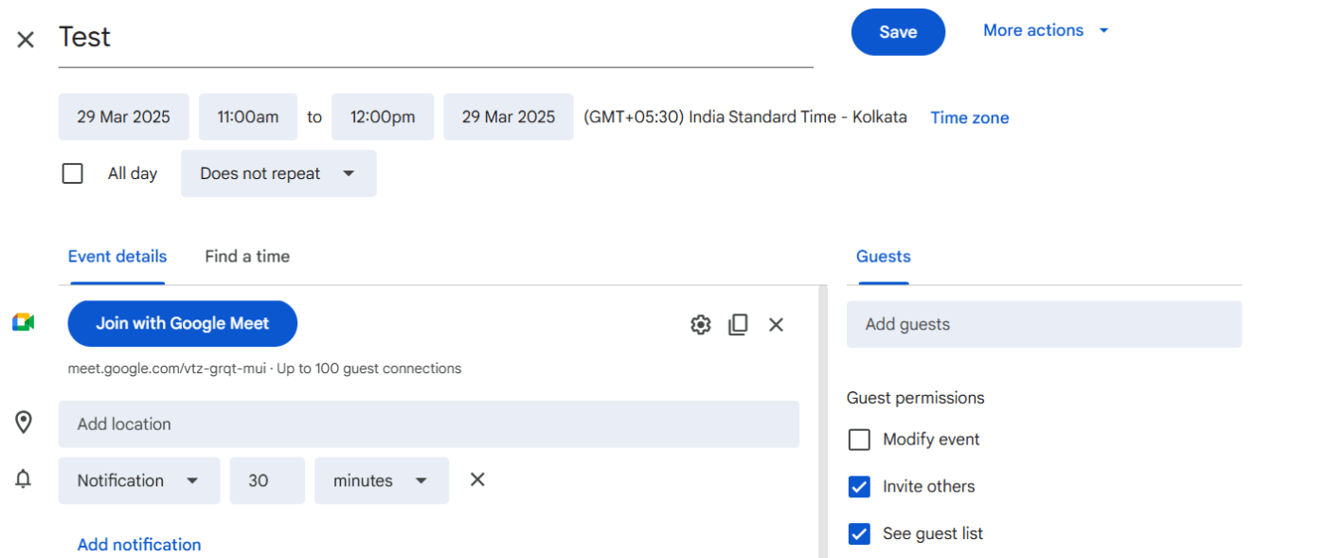
Task: Remove the 30 minutes notification
Action: [x=476, y=480]
